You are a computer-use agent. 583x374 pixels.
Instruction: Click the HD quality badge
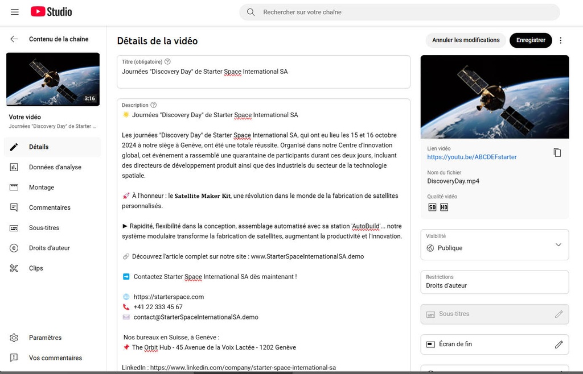pyautogui.click(x=444, y=207)
